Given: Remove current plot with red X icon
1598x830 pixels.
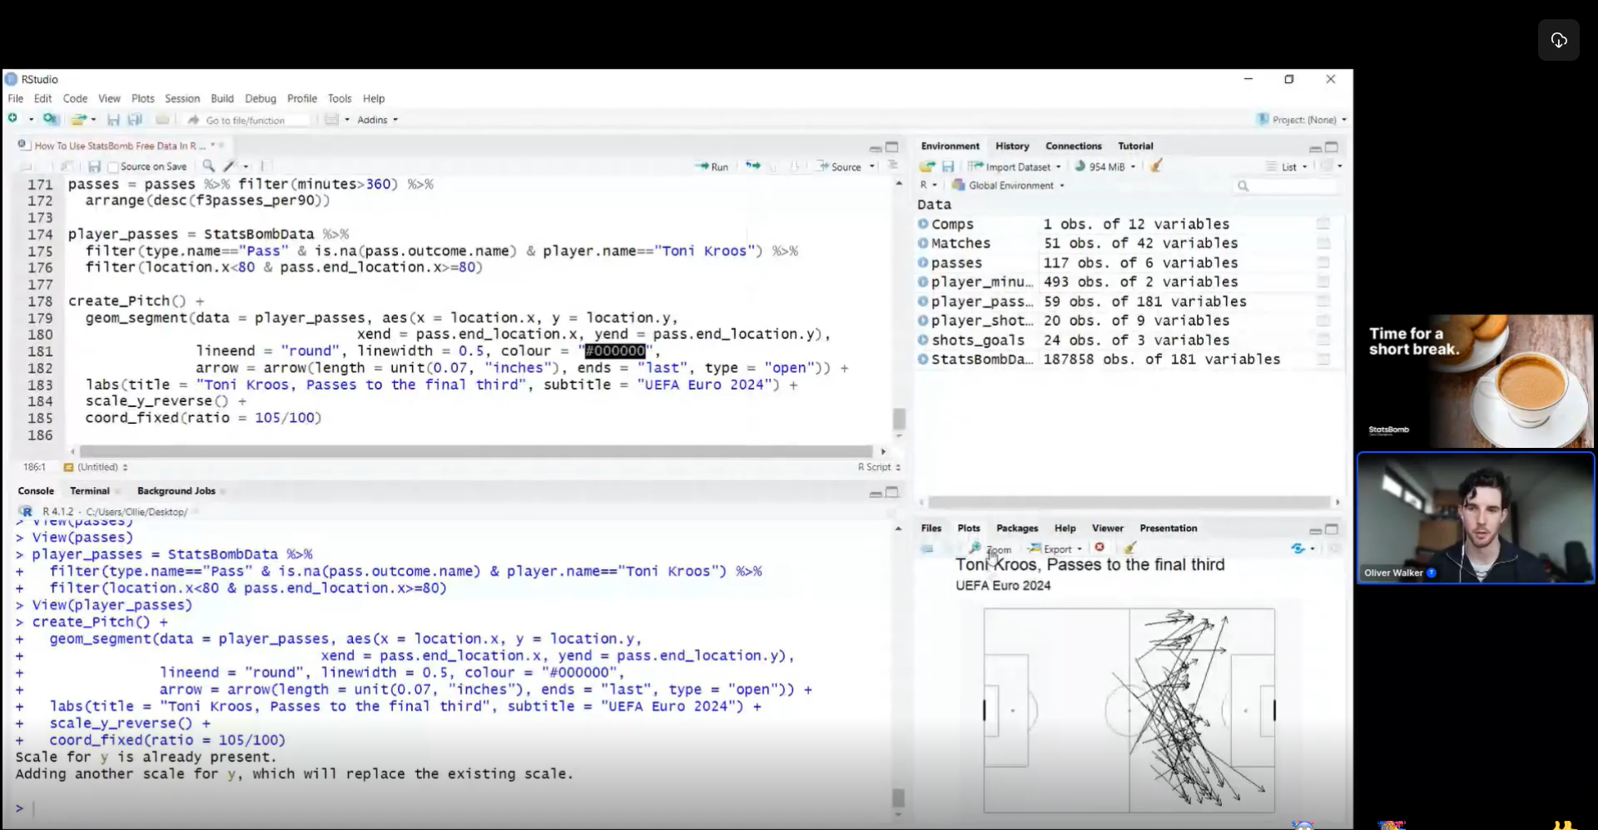Looking at the screenshot, I should pyautogui.click(x=1099, y=548).
